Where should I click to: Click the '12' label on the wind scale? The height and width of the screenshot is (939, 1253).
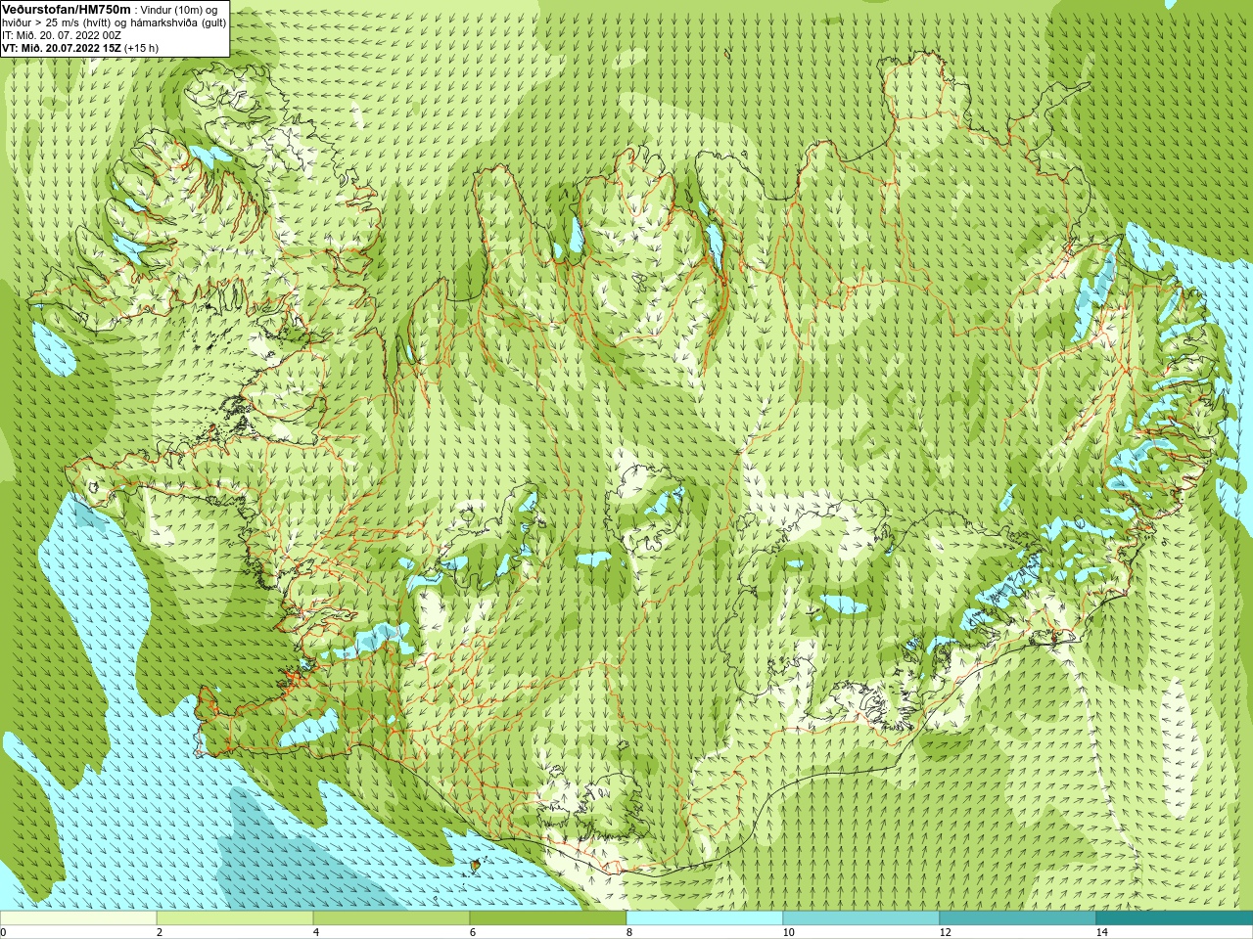(x=945, y=932)
